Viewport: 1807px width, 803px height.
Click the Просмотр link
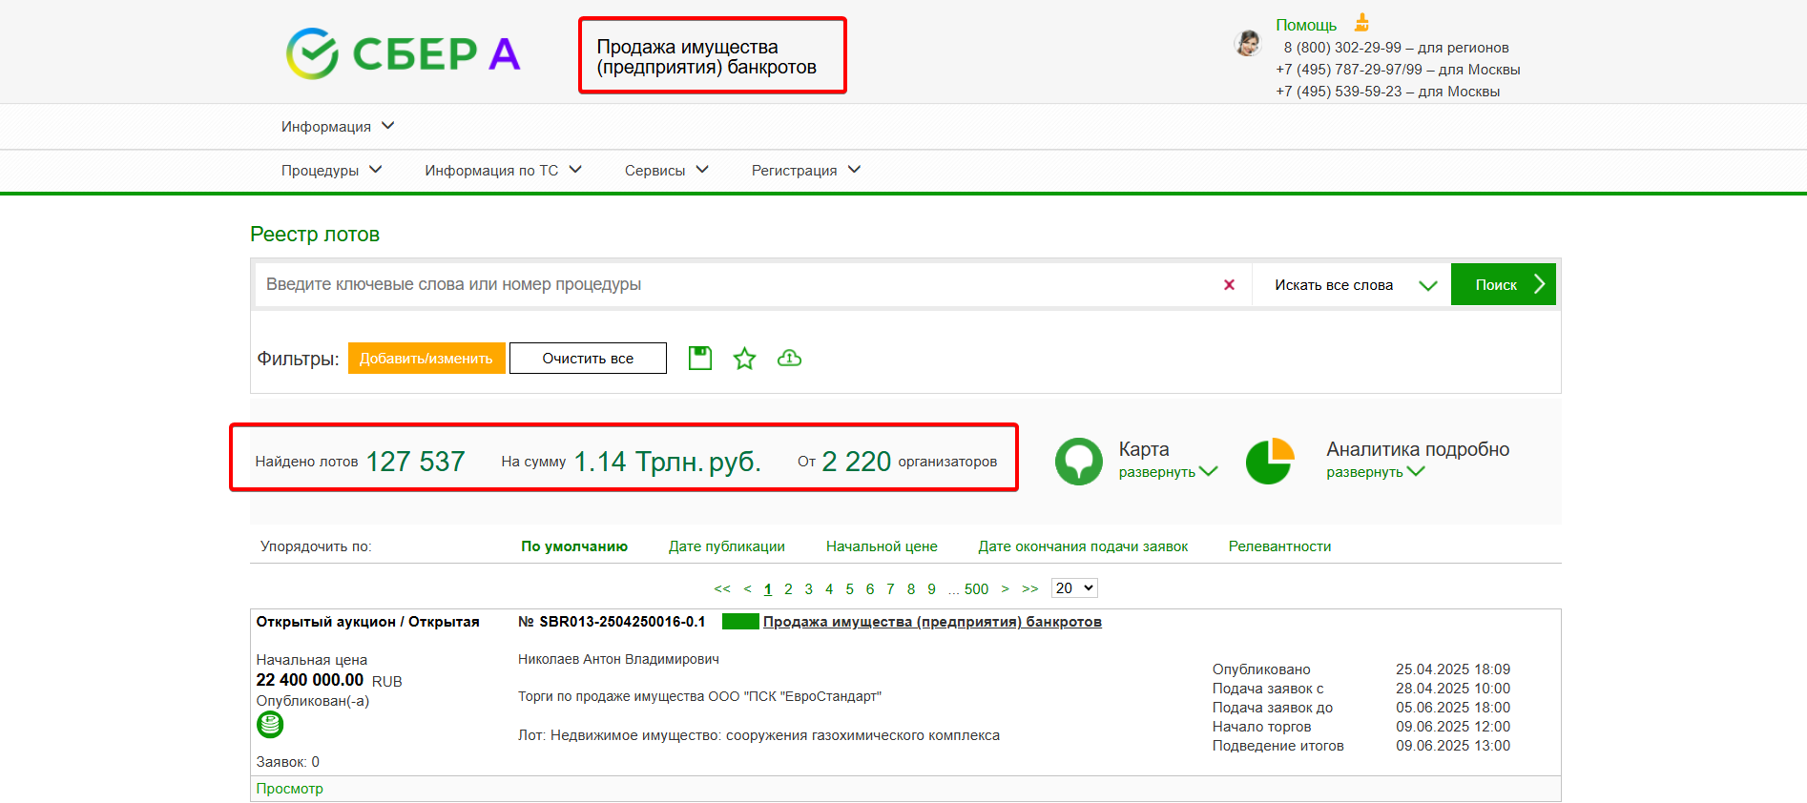290,789
